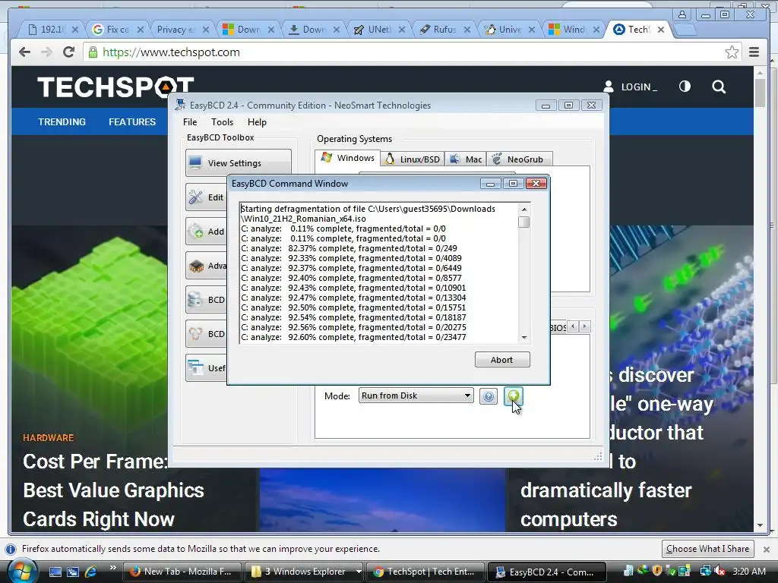Open the File menu in EasyBCD
This screenshot has width=778, height=583.
(x=189, y=122)
